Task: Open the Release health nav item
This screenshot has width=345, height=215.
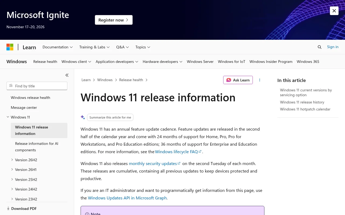Action: (x=45, y=62)
